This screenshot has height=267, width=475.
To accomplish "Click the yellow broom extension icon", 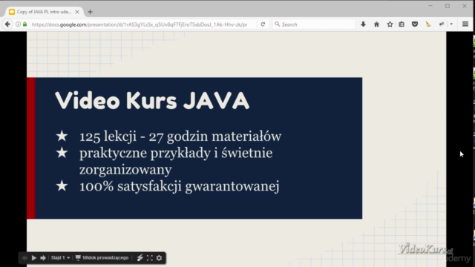I will (428, 24).
